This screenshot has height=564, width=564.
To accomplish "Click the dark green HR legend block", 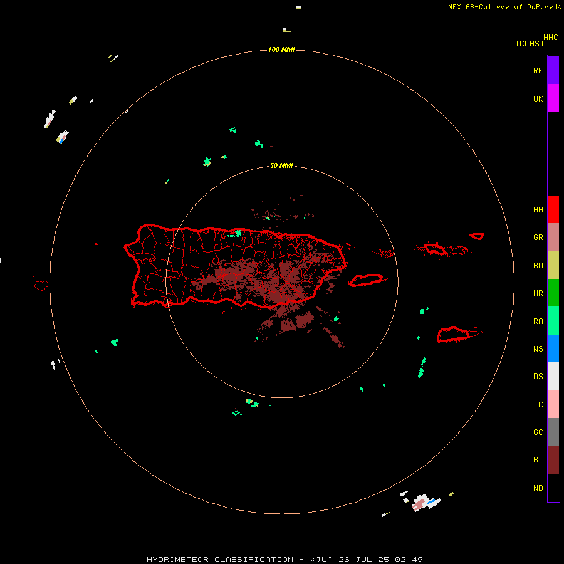I will [553, 293].
